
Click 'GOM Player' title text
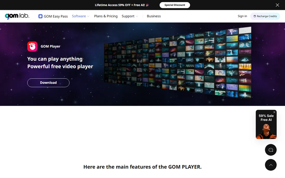50,47
